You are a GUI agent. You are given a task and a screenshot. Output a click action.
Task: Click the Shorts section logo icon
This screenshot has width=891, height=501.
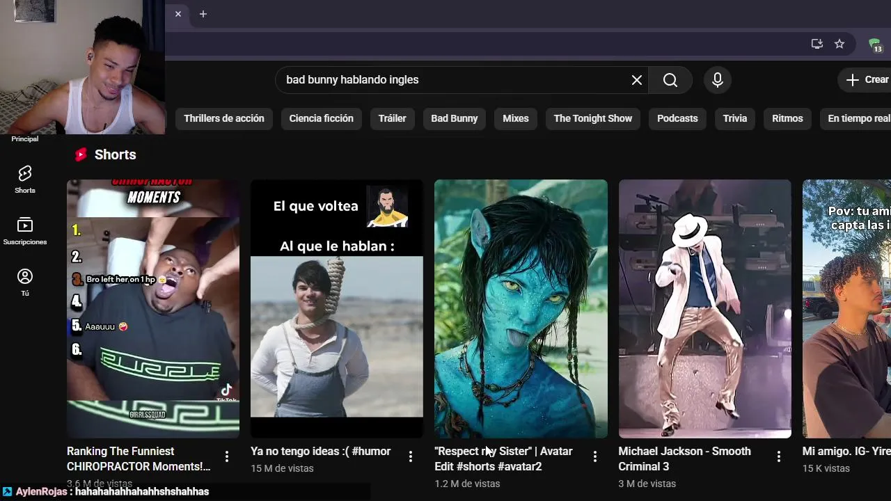pos(81,154)
